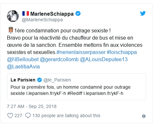
Task: Click the French flag emoji before the name
Action: [26, 13]
